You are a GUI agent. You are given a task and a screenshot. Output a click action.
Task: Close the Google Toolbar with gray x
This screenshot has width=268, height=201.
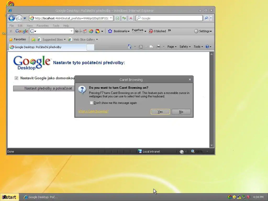coord(11,31)
